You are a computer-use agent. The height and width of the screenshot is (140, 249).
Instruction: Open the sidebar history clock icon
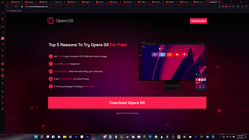pos(2,97)
